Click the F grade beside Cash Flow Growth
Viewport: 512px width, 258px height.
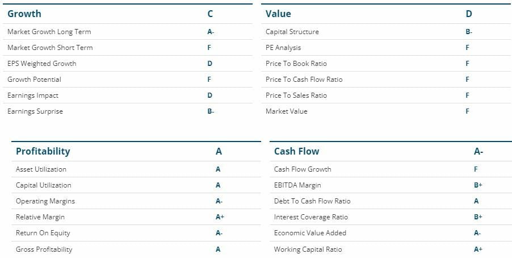(476, 169)
